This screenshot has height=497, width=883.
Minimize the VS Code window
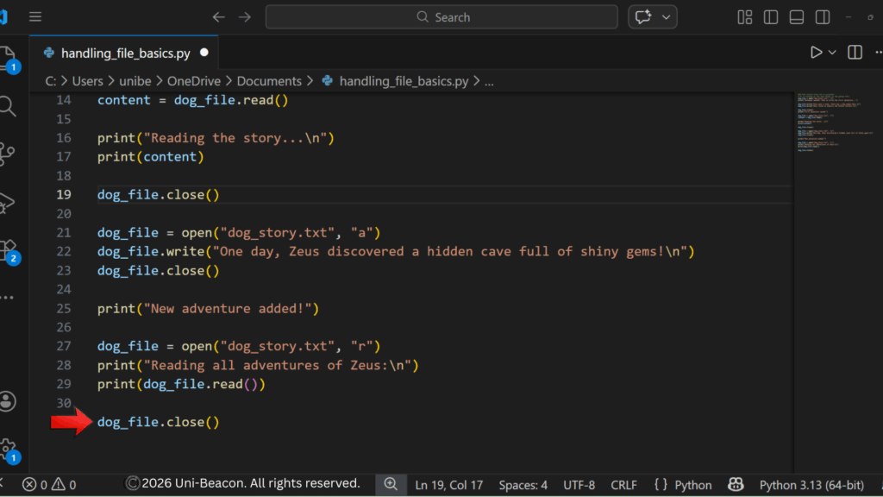click(x=849, y=17)
